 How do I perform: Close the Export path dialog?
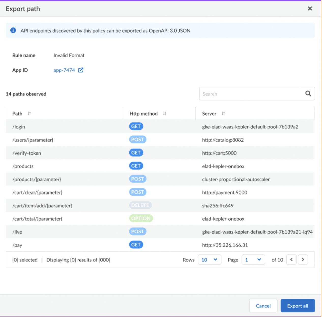click(310, 9)
